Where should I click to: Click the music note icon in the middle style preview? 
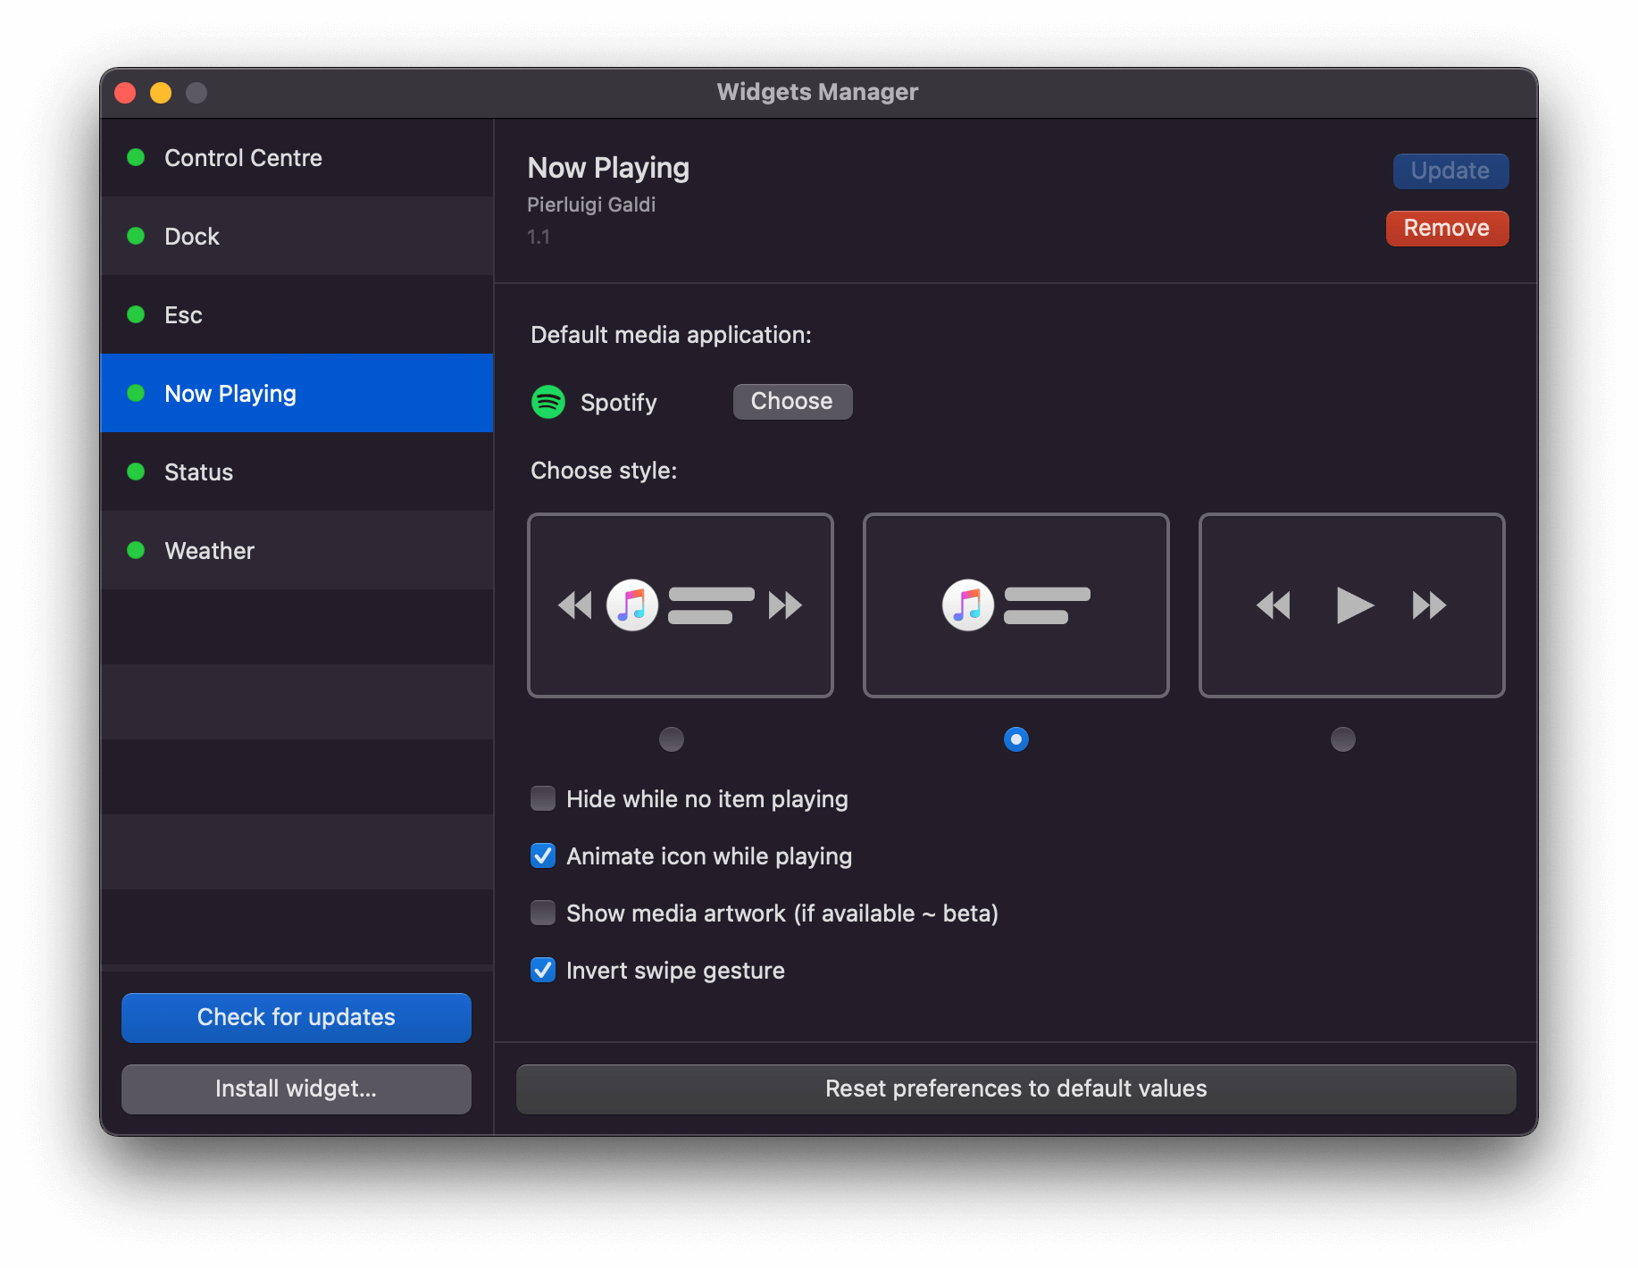click(x=968, y=605)
